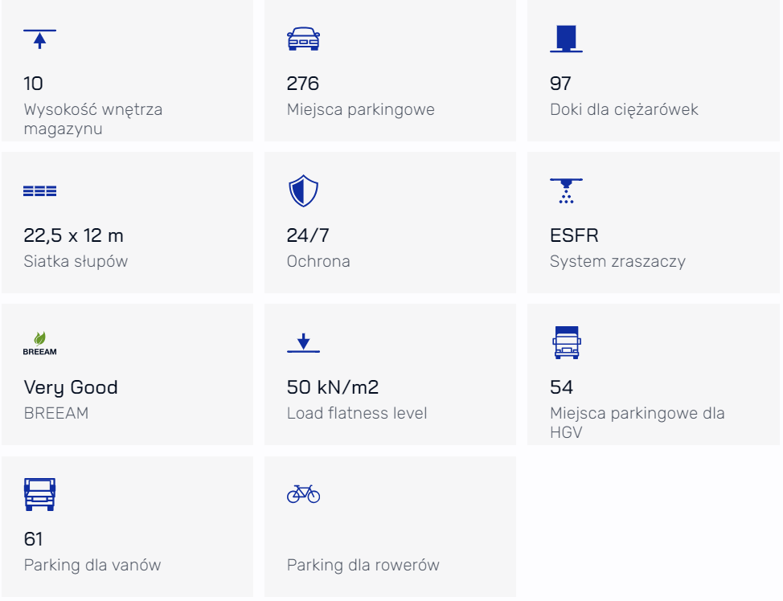The width and height of the screenshot is (783, 601).
Task: Click the van parking icon
Action: click(x=40, y=494)
